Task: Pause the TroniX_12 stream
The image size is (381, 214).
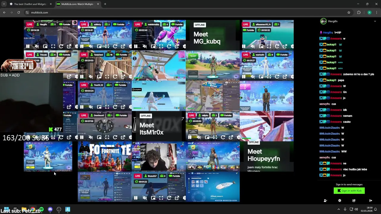Action: point(82,107)
